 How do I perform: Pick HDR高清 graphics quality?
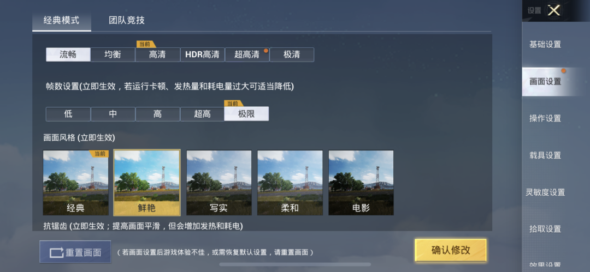(x=203, y=55)
